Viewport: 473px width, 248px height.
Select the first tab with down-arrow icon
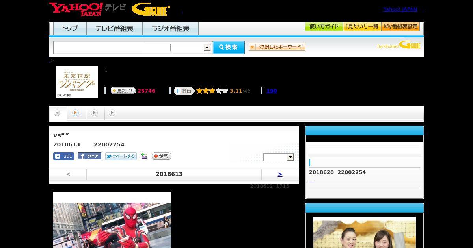(x=58, y=113)
